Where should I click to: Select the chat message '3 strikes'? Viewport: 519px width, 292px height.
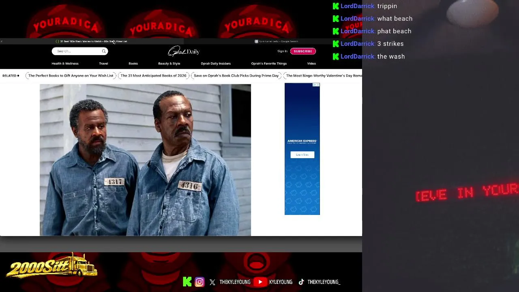[x=390, y=44]
